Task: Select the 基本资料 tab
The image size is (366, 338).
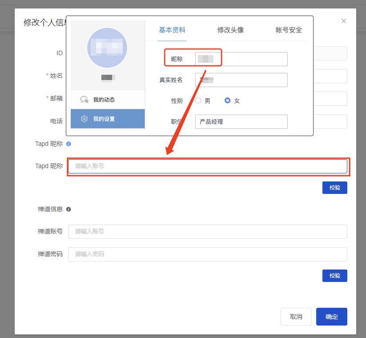Action: [172, 30]
